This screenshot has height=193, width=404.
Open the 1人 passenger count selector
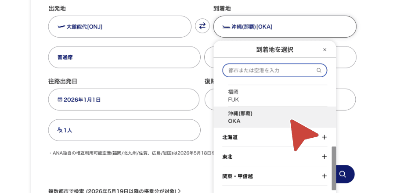click(x=124, y=130)
